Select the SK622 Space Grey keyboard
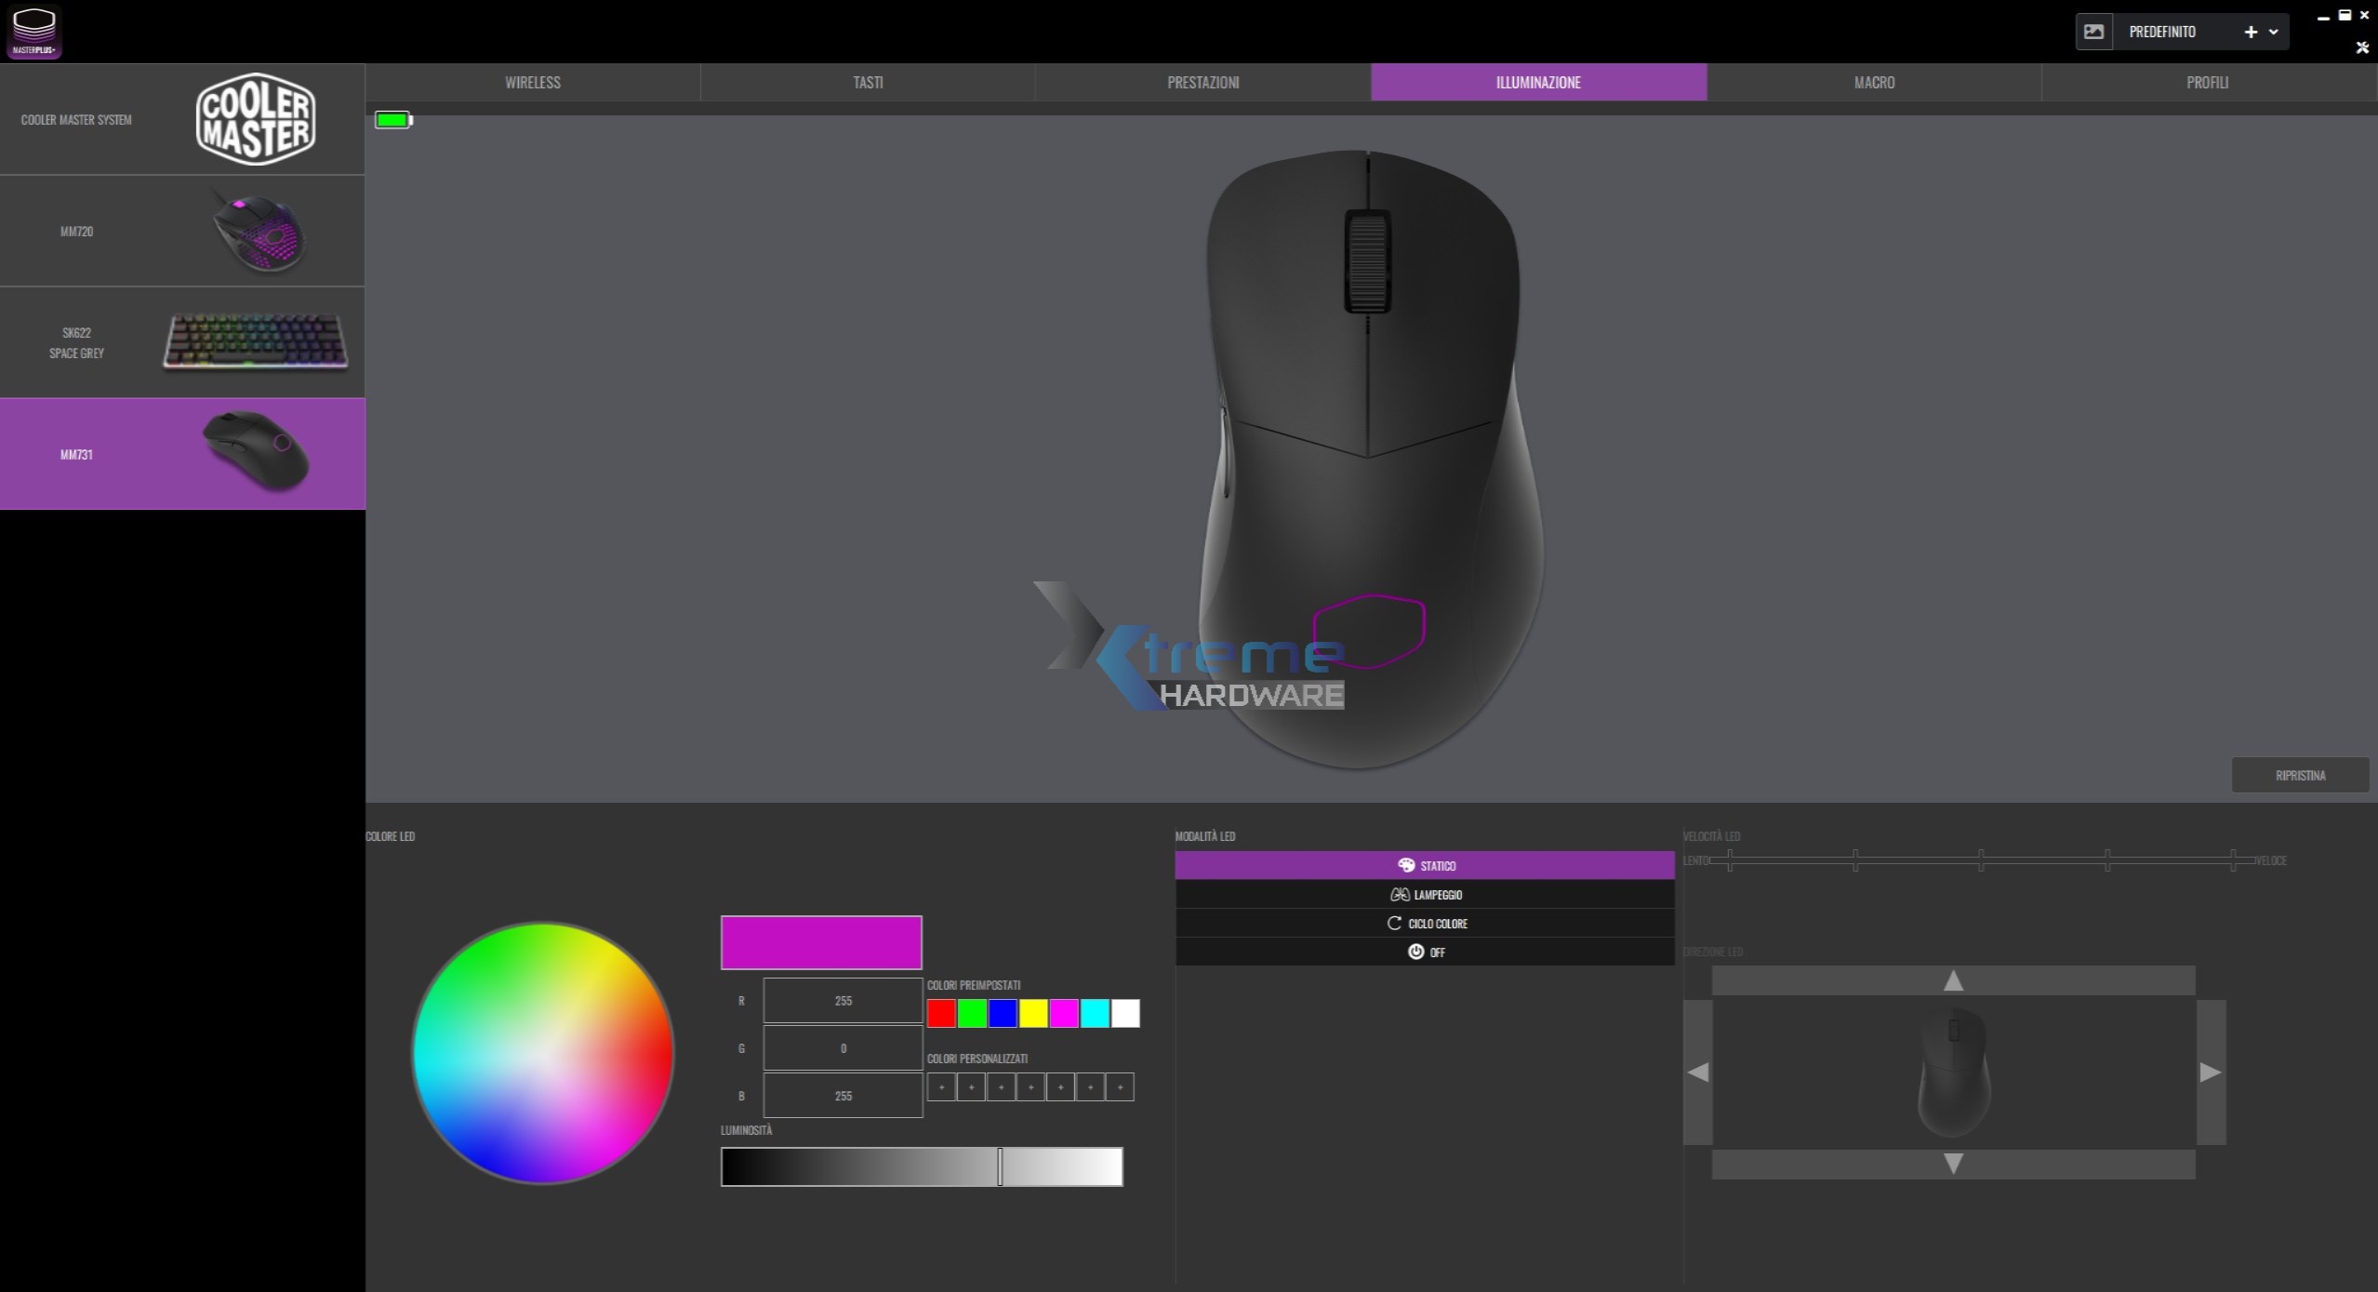This screenshot has height=1292, width=2378. click(182, 342)
